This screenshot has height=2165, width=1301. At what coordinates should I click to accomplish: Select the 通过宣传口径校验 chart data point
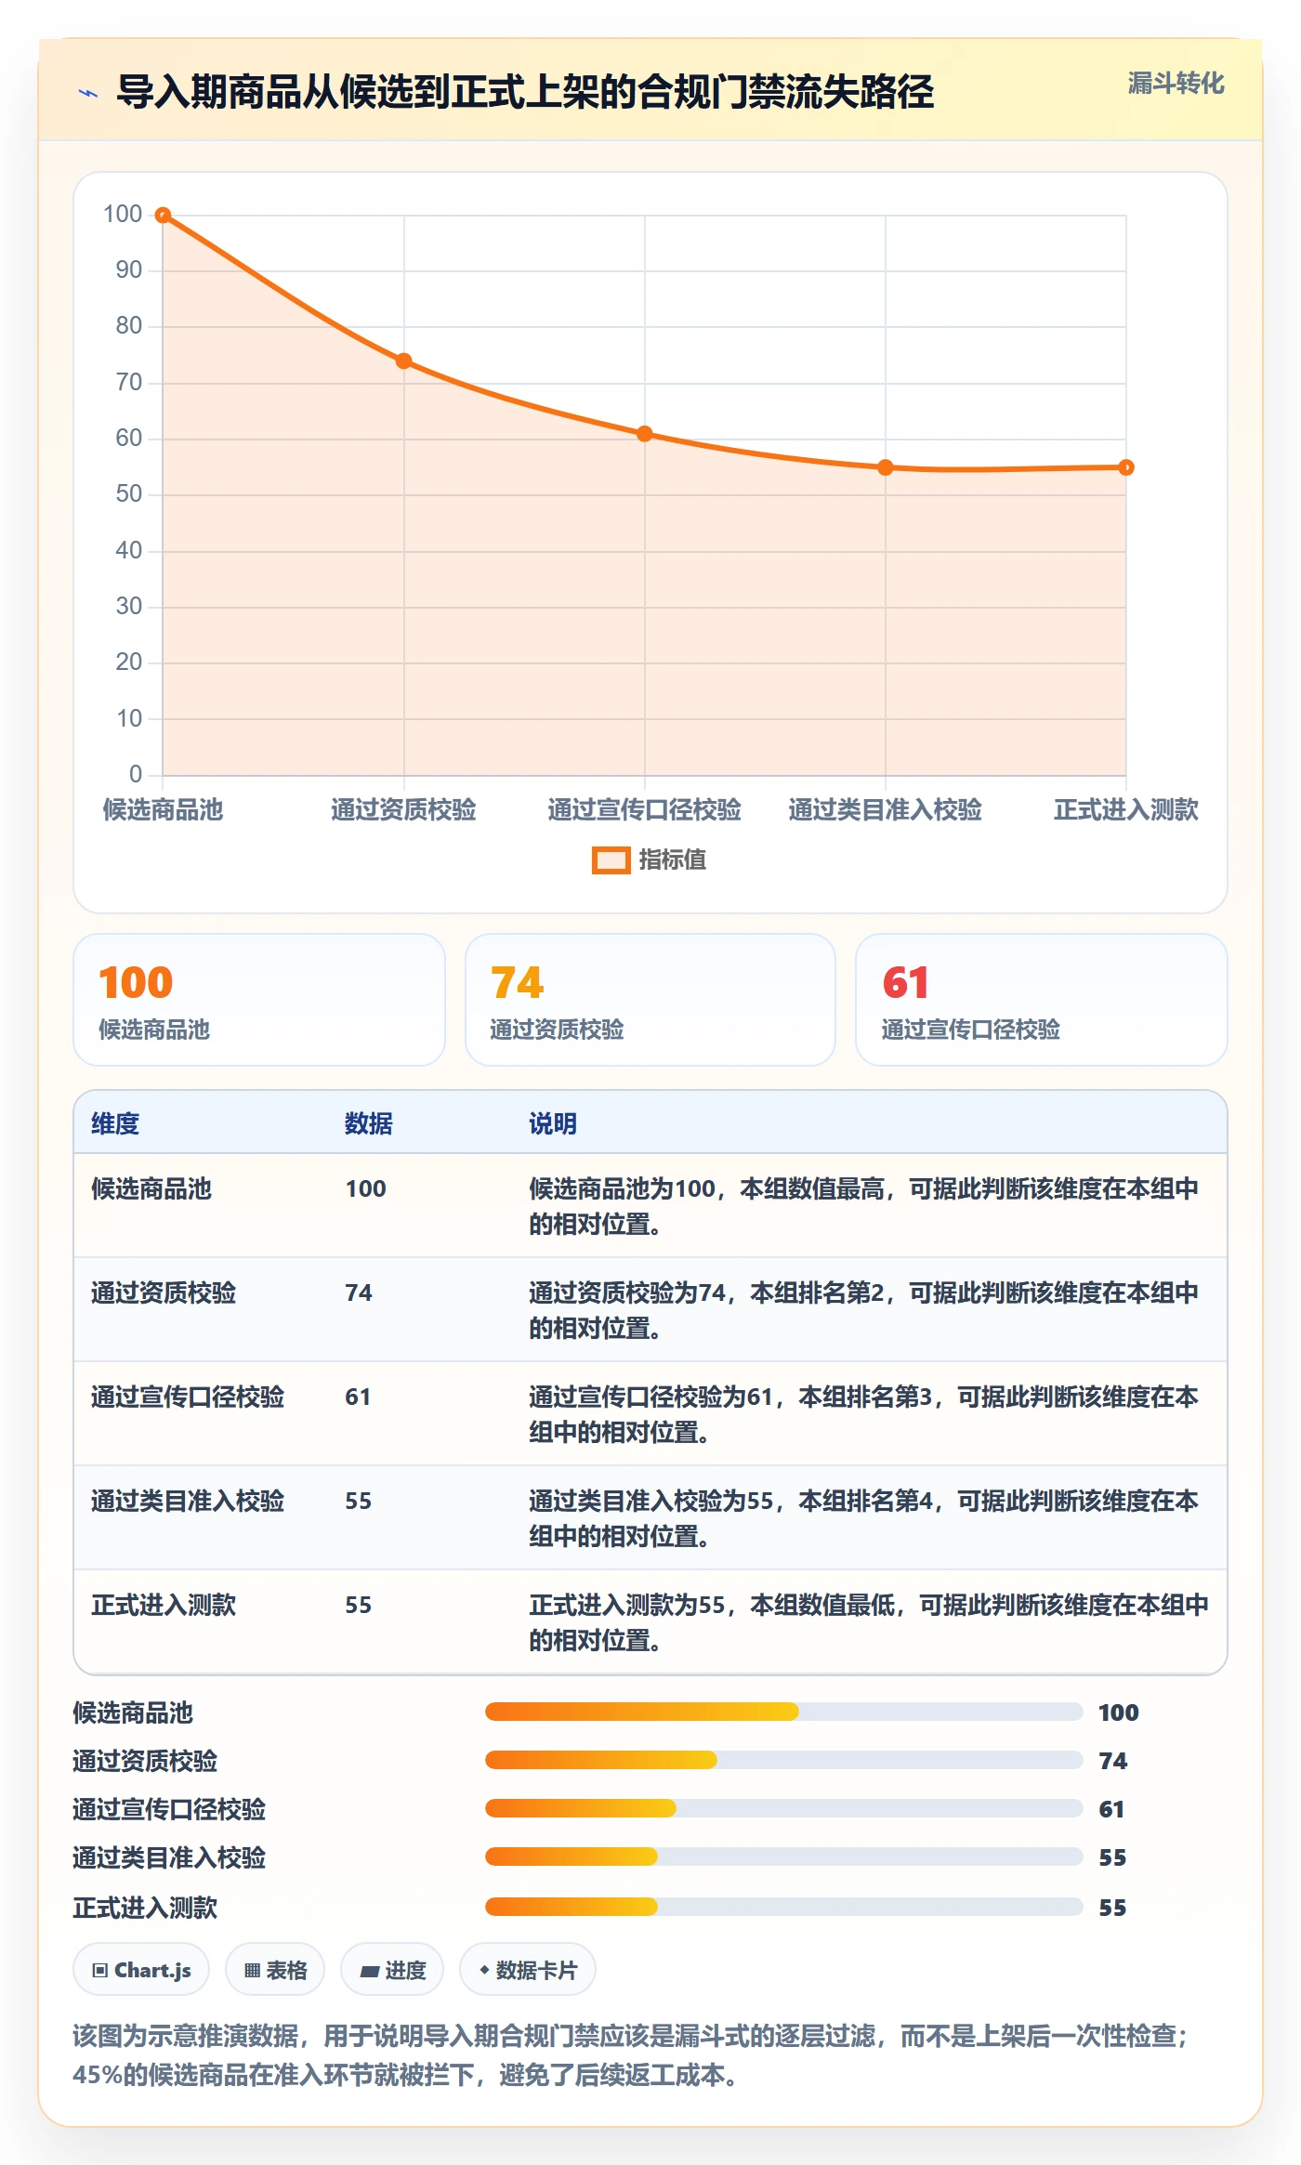point(645,434)
